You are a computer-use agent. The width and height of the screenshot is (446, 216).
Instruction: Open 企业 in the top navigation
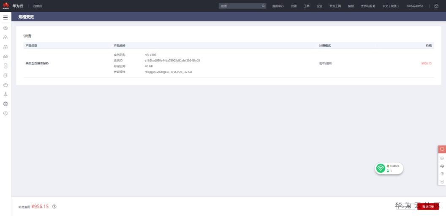(319, 6)
